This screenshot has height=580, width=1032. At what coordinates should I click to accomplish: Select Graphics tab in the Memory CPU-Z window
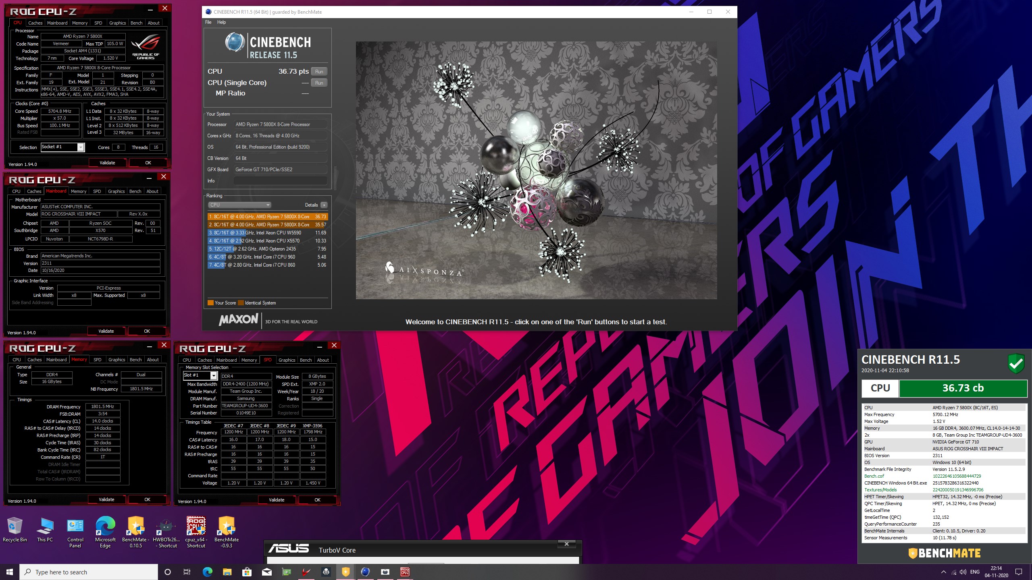click(117, 360)
